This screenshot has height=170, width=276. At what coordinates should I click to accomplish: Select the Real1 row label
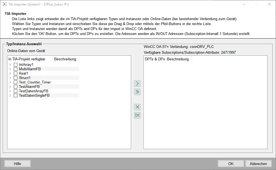point(23,73)
